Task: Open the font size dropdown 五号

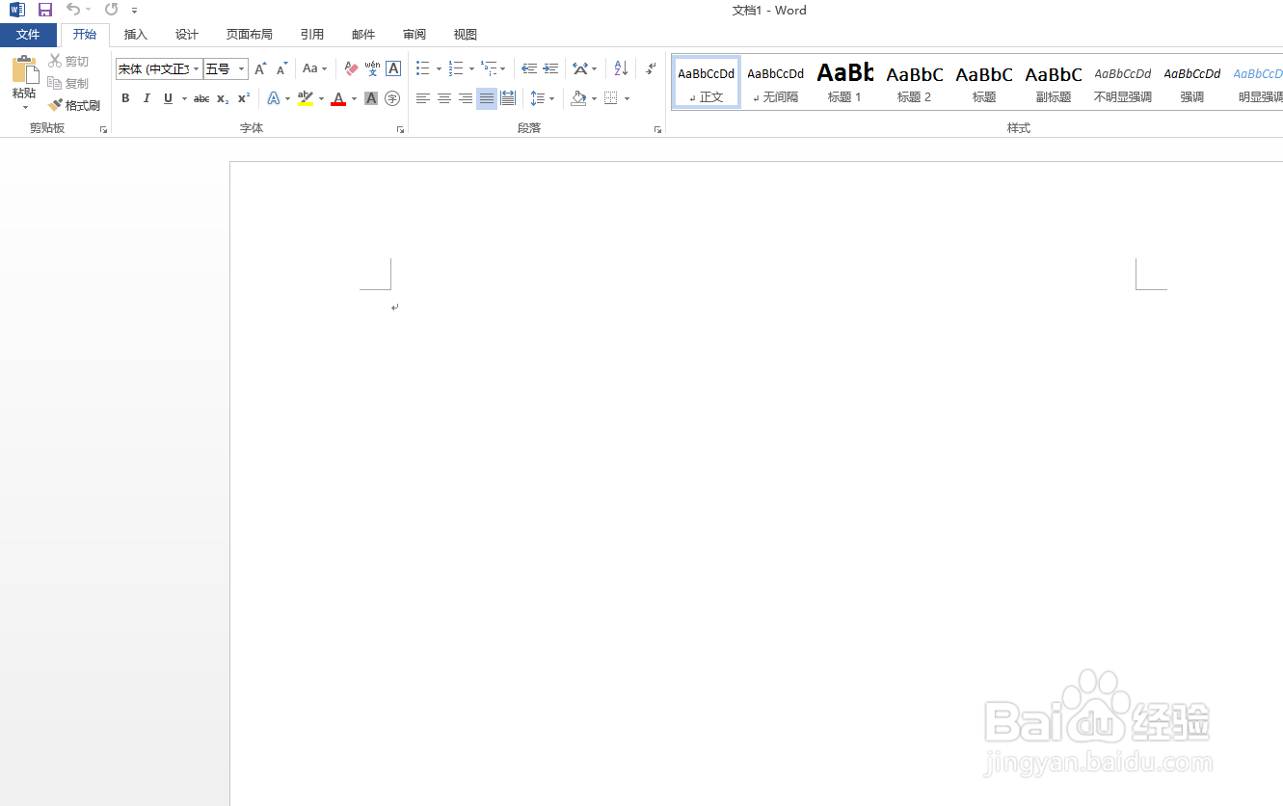Action: coord(242,69)
